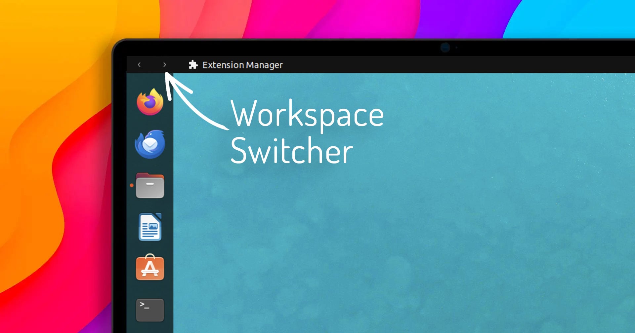Open Ubuntu Software store from the dock

[150, 267]
